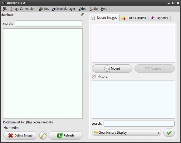Click the hammer database settings icon
Image resolution: width=181 pixels, height=143 pixels.
click(43, 136)
